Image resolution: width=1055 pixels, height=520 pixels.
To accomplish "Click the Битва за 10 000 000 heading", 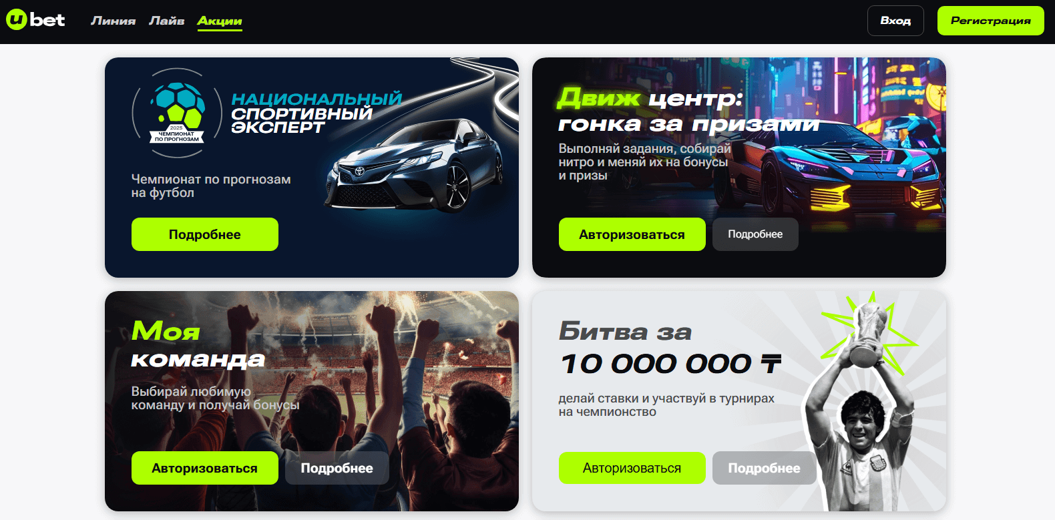I will pyautogui.click(x=670, y=348).
